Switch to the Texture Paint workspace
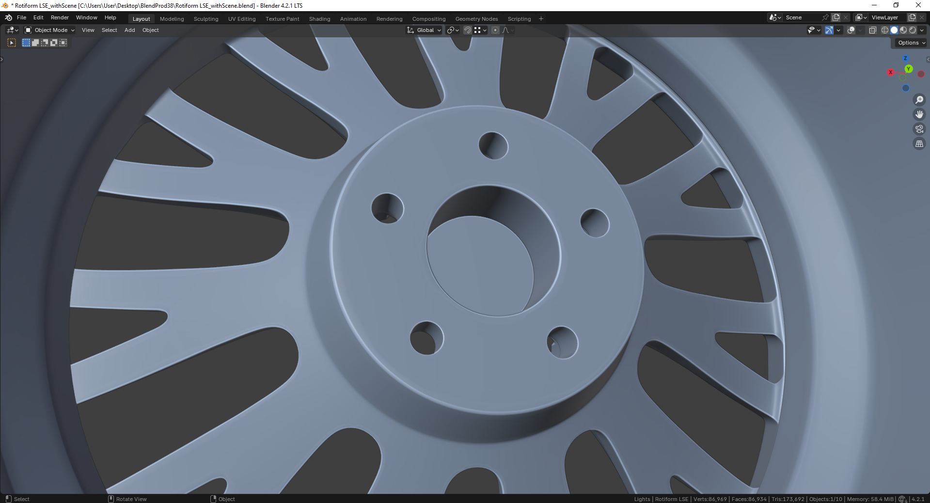The image size is (930, 503). point(283,19)
